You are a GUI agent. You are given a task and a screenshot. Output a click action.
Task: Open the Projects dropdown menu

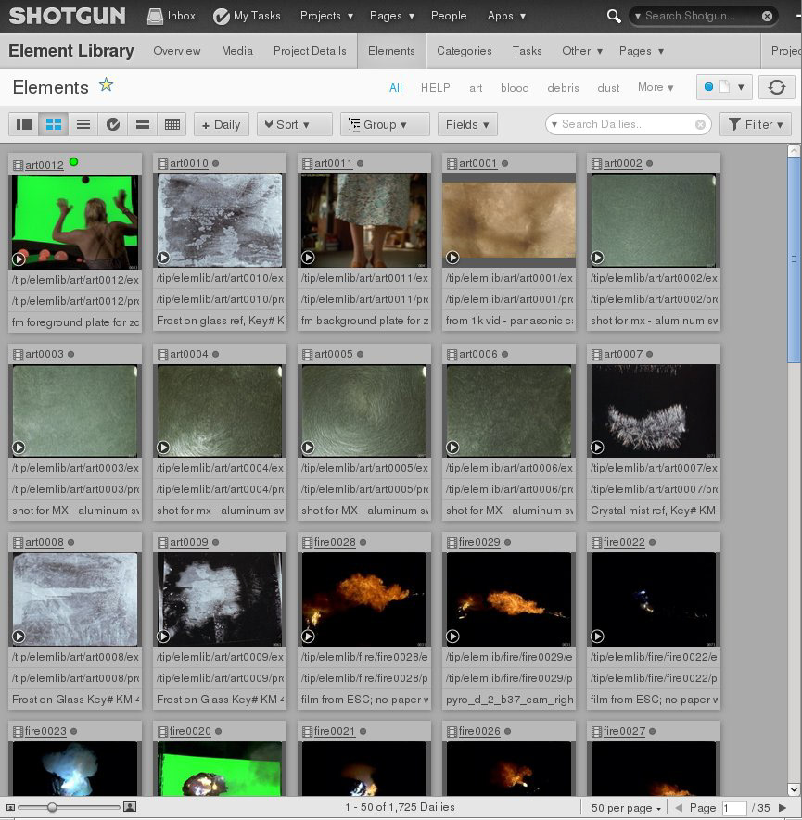[326, 16]
